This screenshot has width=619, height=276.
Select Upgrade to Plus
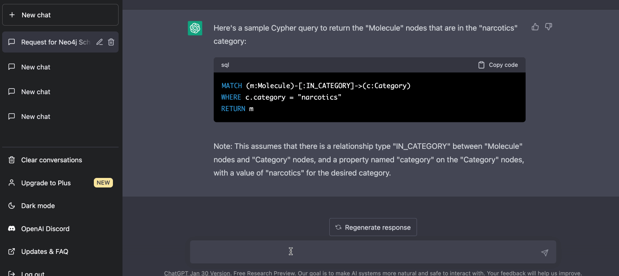coord(60,183)
